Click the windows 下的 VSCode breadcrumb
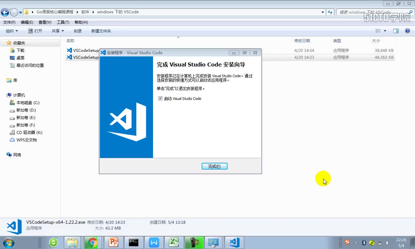This screenshot has width=415, height=249. coord(118,12)
